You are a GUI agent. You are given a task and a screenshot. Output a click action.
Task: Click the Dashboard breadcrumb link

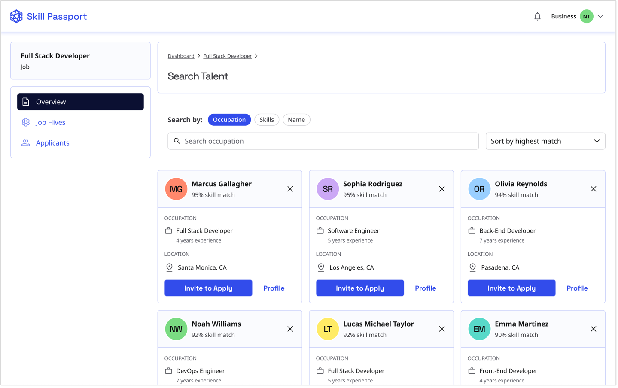181,56
